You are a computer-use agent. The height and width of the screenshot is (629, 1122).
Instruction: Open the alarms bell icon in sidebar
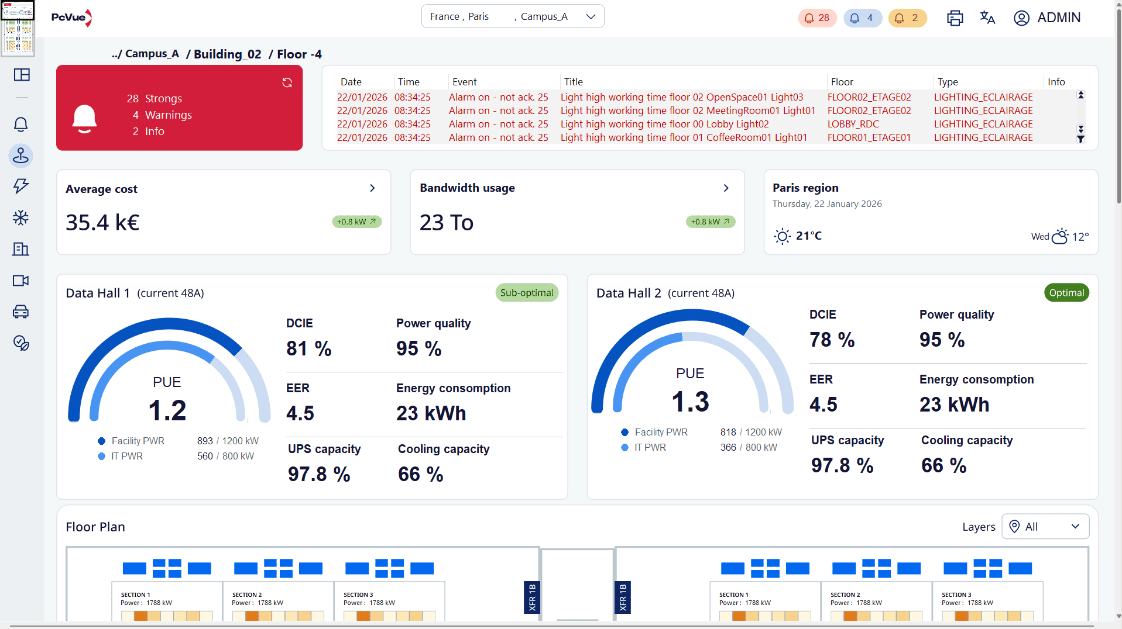pyautogui.click(x=21, y=124)
